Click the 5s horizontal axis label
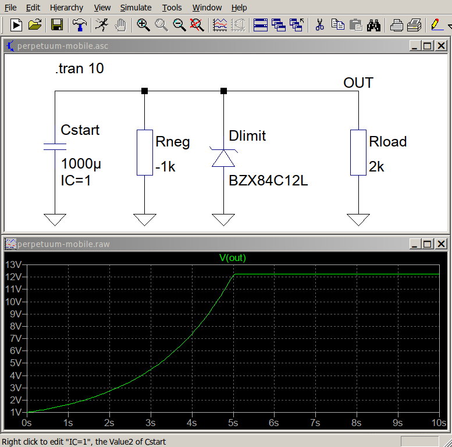The height and width of the screenshot is (447, 452). tap(233, 423)
